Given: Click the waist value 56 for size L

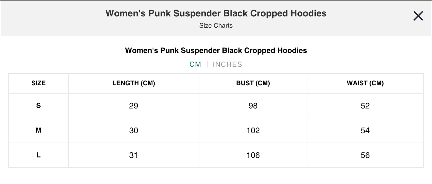Looking at the screenshot, I should pos(365,155).
